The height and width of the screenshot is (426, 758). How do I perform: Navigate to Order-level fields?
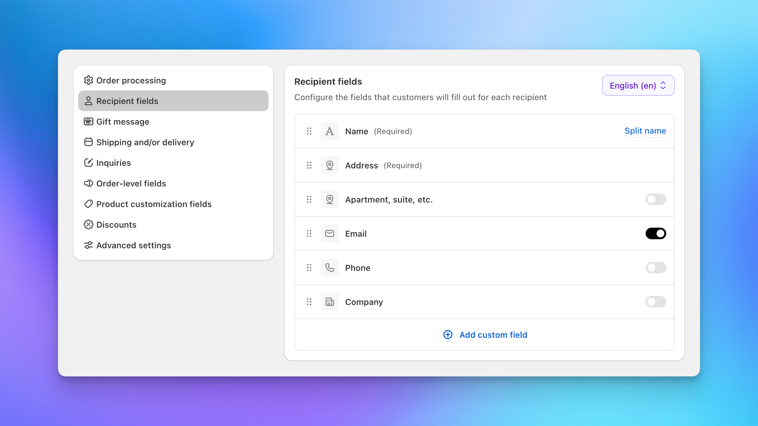click(x=173, y=184)
